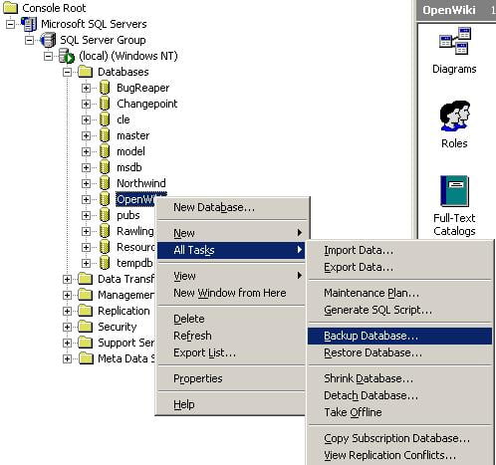The width and height of the screenshot is (496, 465).
Task: Open the Diagrams icon in OpenWiki pane
Action: coord(454,42)
